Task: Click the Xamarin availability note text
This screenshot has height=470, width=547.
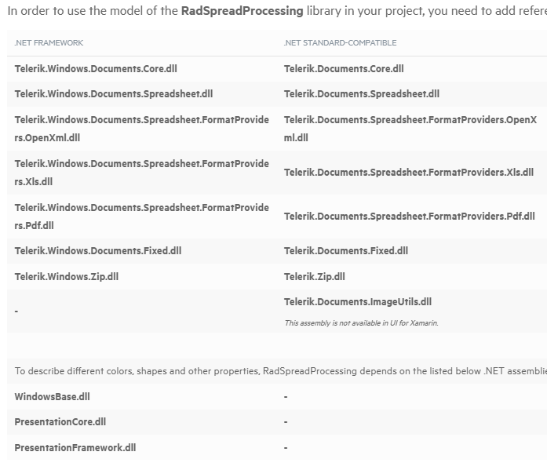Action: click(x=361, y=323)
